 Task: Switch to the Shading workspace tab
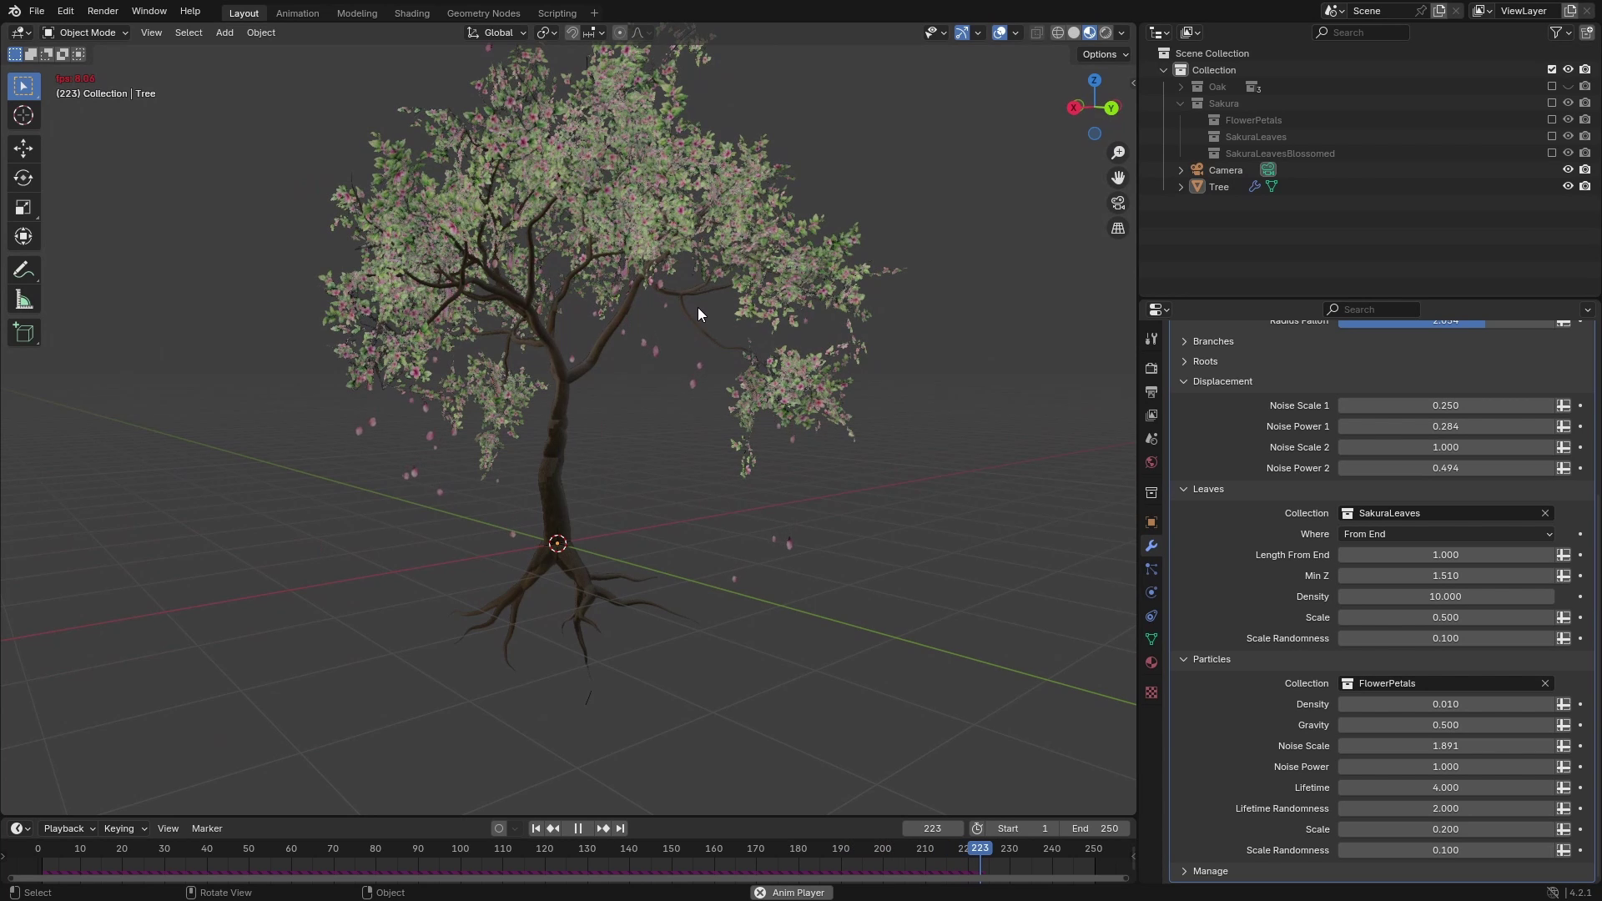411,13
